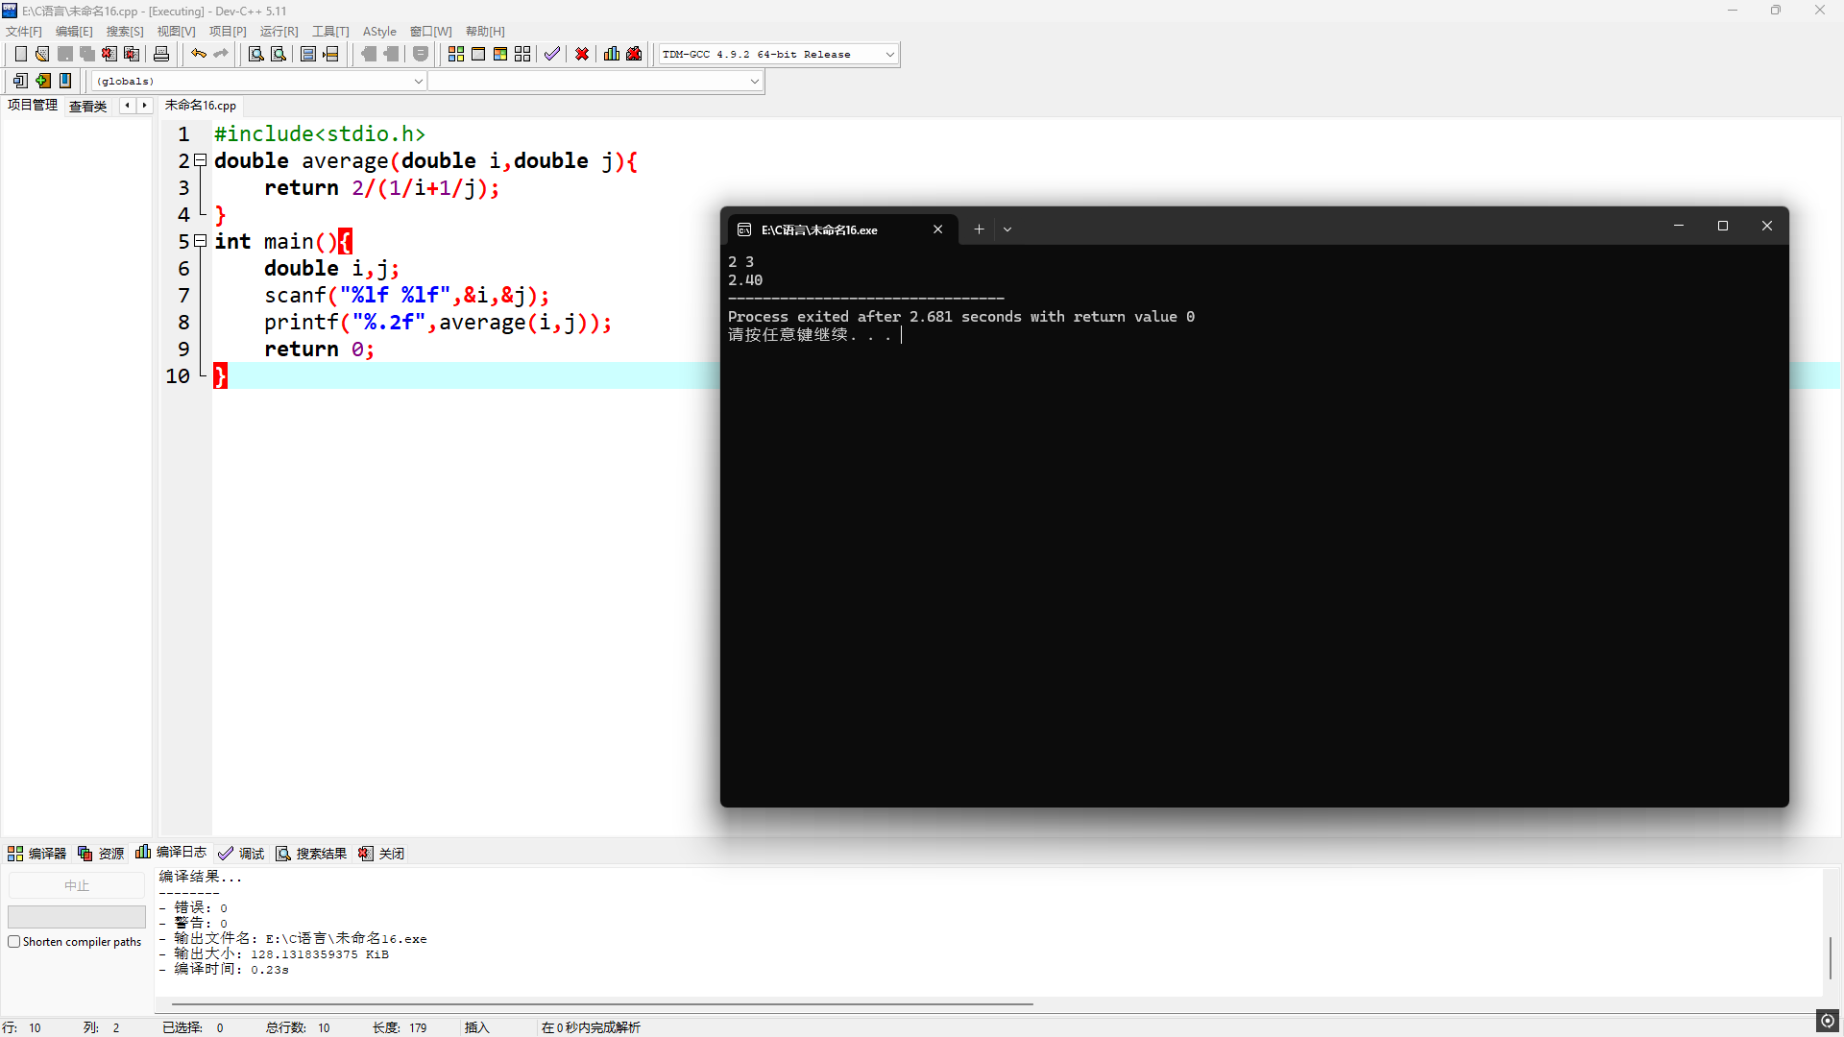Open the console tab dropdown chevron

(1007, 229)
